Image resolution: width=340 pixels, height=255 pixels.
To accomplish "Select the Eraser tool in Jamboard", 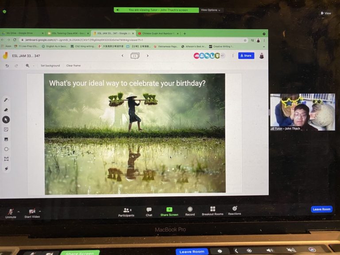I will (x=6, y=110).
